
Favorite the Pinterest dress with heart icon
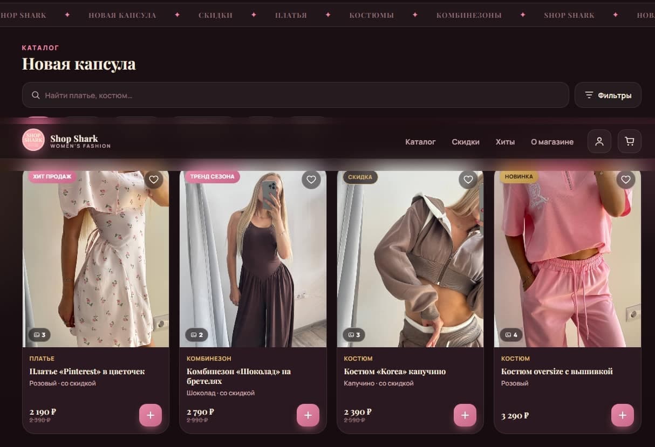154,180
